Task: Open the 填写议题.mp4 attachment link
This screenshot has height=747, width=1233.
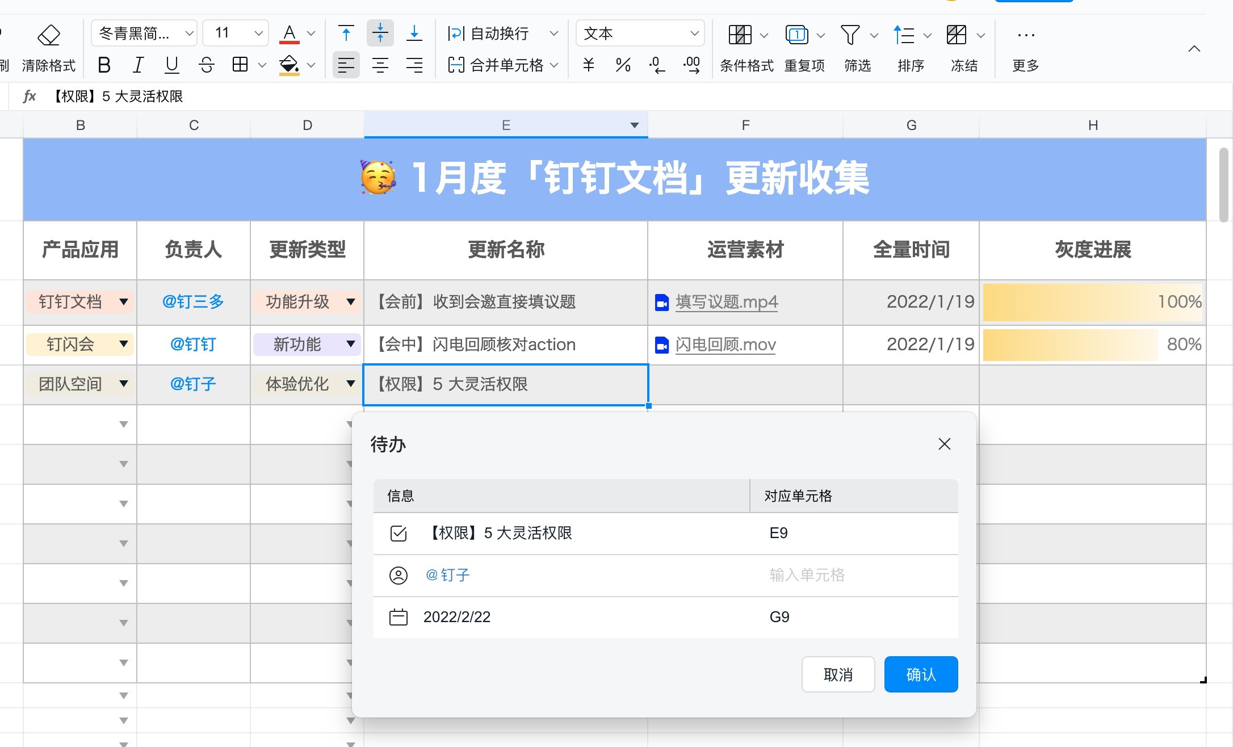Action: [727, 302]
